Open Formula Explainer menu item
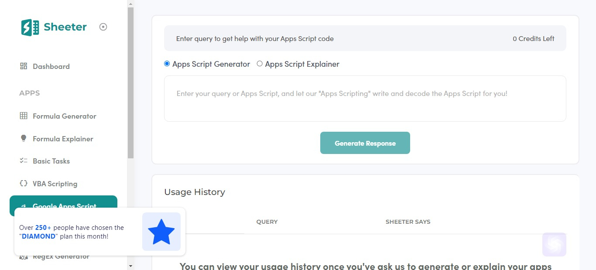596x270 pixels. tap(63, 139)
